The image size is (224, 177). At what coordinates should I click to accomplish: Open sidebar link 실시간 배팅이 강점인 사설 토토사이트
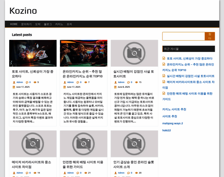point(191,76)
